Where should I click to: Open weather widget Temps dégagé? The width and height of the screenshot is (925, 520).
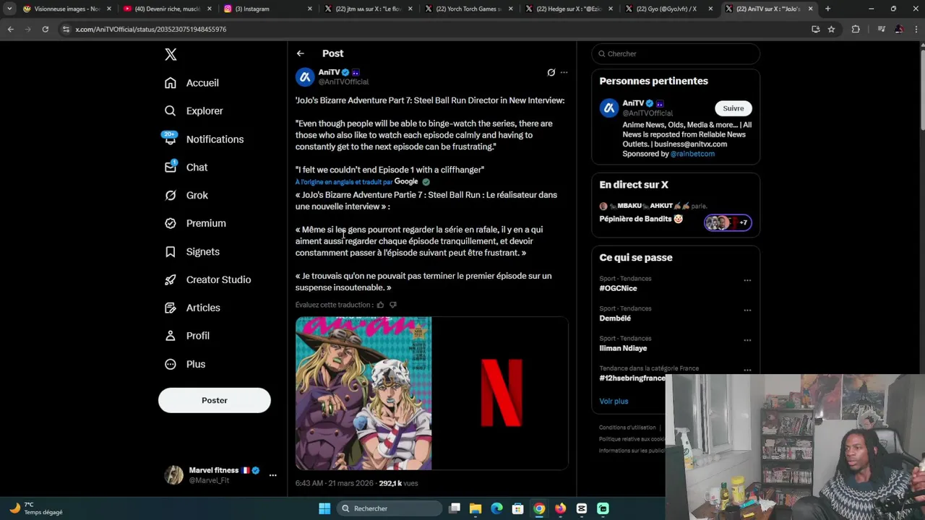click(36, 508)
